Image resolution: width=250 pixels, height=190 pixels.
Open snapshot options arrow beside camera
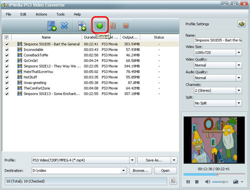pyautogui.click(x=242, y=181)
